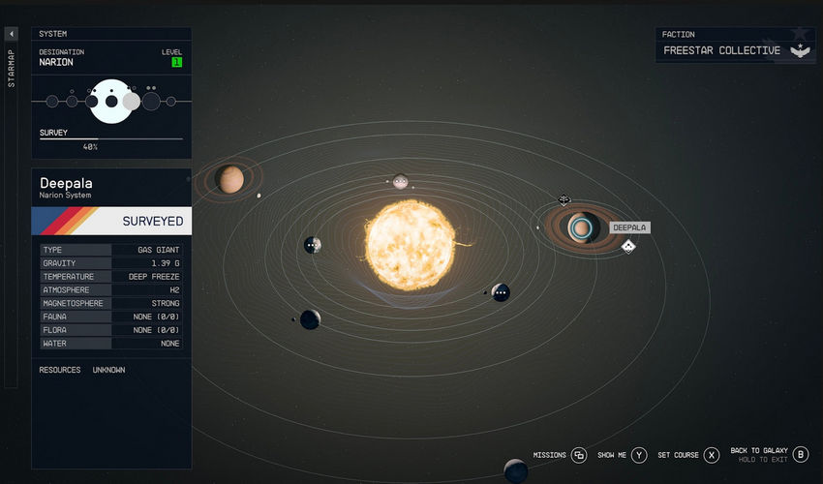This screenshot has height=484, width=823.
Task: Click the 40% survey value
Action: point(90,147)
